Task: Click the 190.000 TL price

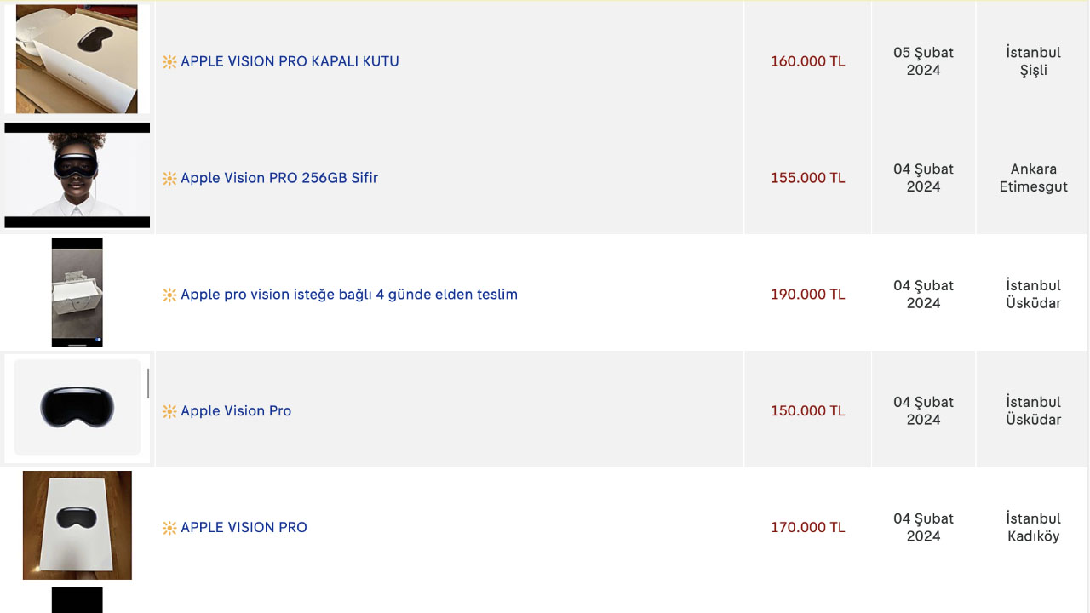Action: [808, 295]
